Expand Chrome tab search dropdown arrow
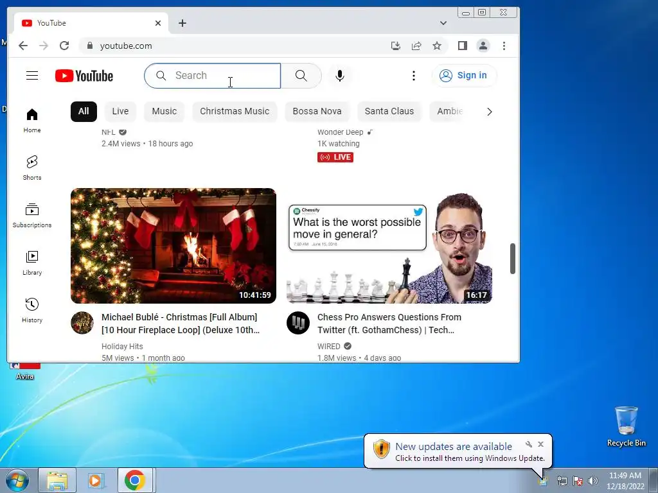 [443, 23]
